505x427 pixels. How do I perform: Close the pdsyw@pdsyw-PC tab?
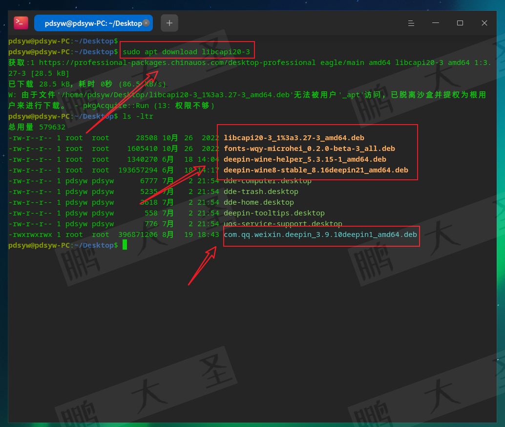point(146,23)
